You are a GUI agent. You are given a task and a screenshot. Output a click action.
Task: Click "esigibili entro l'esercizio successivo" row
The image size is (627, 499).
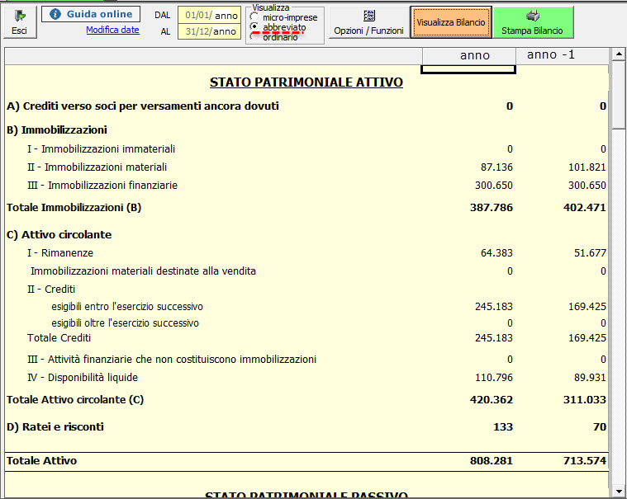tap(306, 307)
